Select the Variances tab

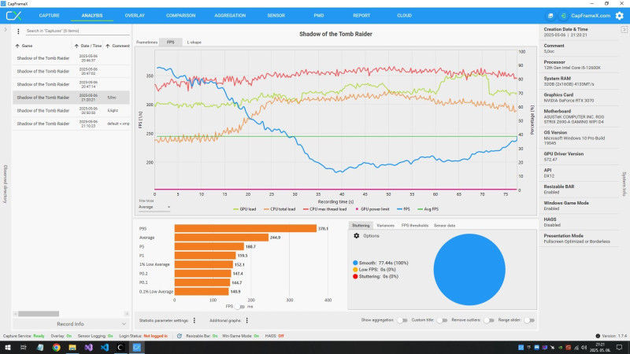point(385,226)
